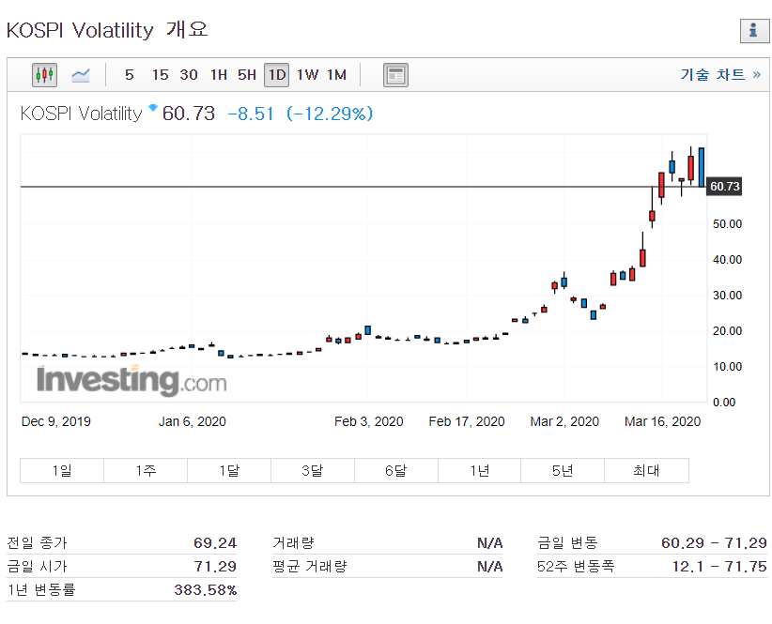Switch to the 1년 range tab
Screen dimensions: 772x624
tap(479, 470)
